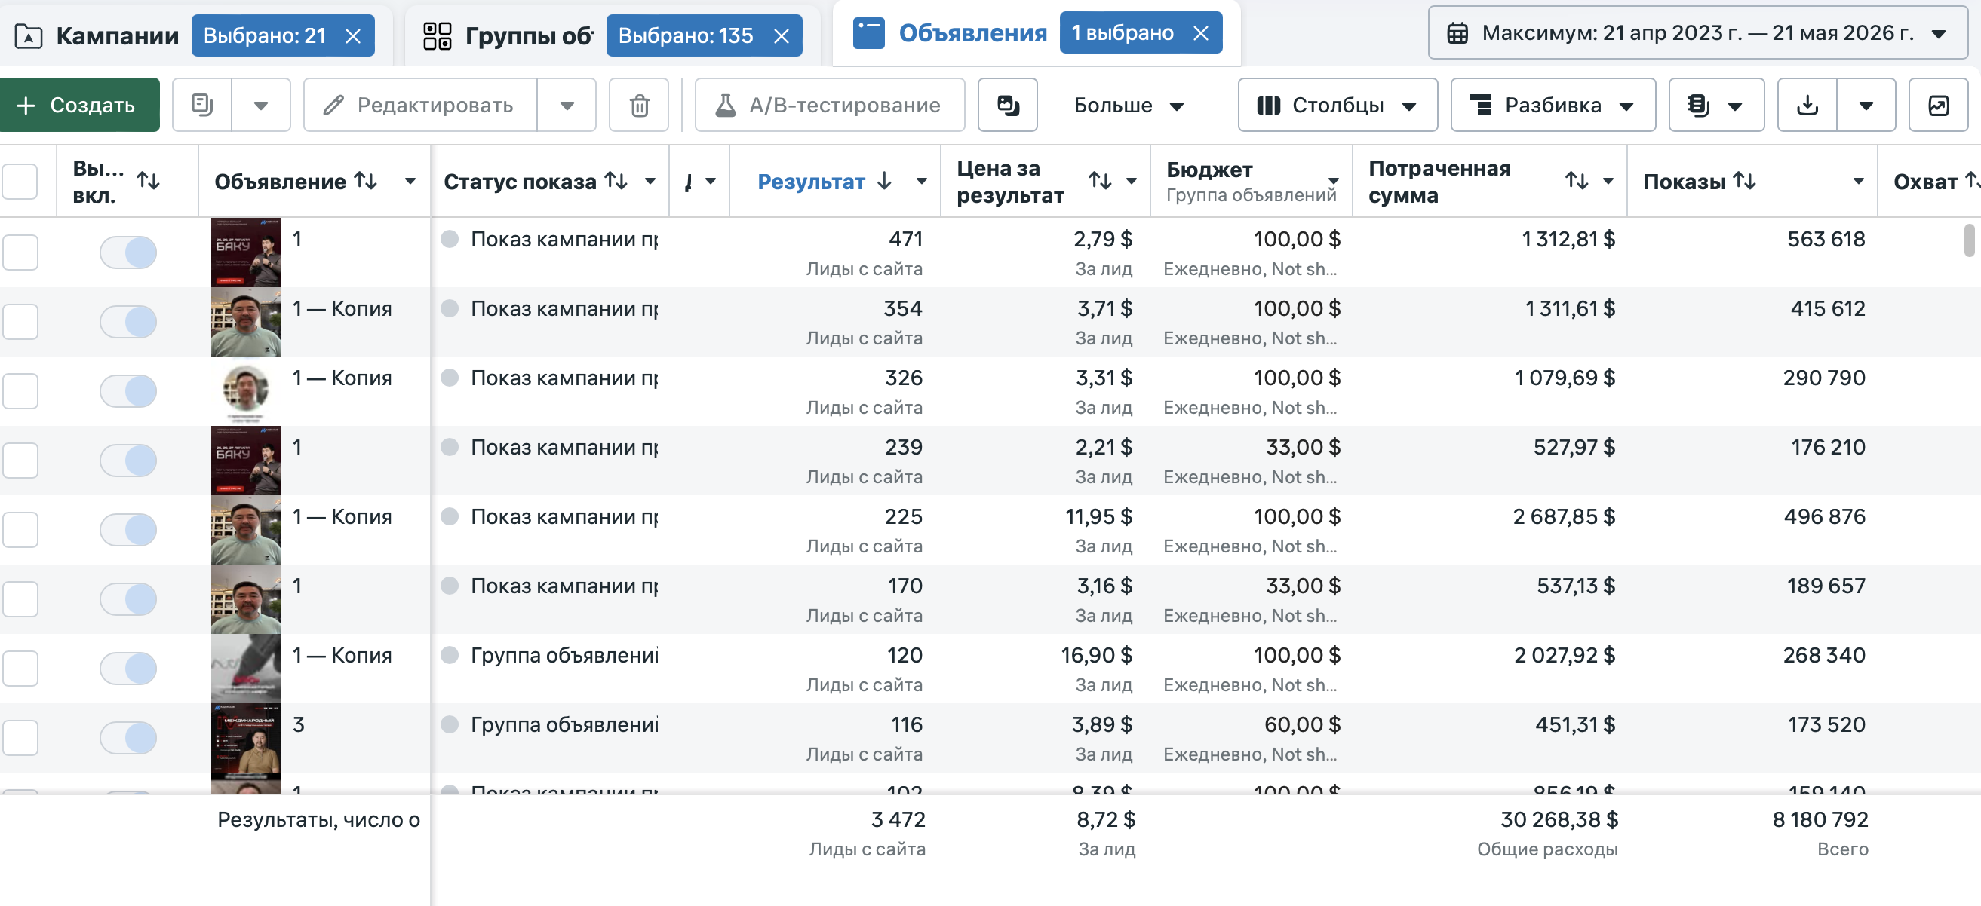
Task: Click the '1 — Копия' ad name with 354 results
Action: click(342, 308)
